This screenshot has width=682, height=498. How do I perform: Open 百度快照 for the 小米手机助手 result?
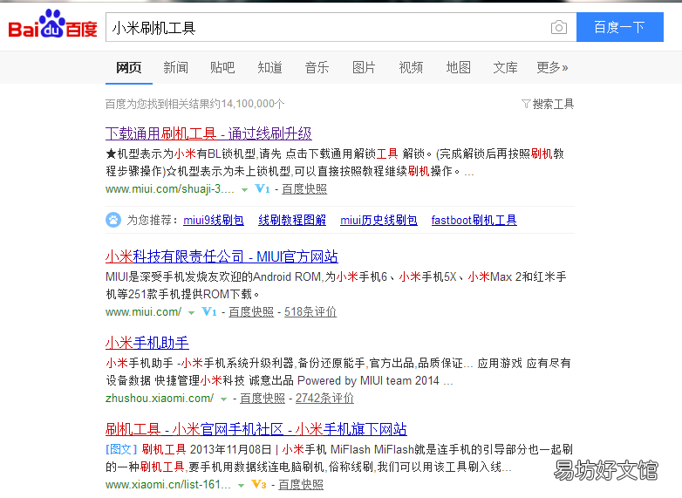(x=263, y=399)
